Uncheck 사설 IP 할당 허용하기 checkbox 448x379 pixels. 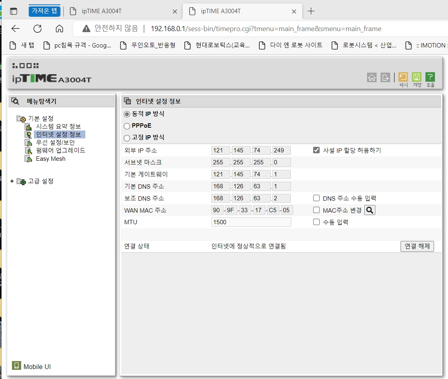316,150
